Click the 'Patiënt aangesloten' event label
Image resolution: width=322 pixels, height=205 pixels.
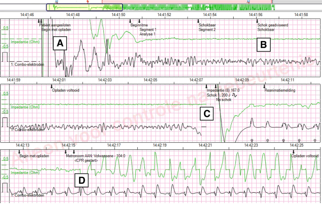click(x=55, y=25)
